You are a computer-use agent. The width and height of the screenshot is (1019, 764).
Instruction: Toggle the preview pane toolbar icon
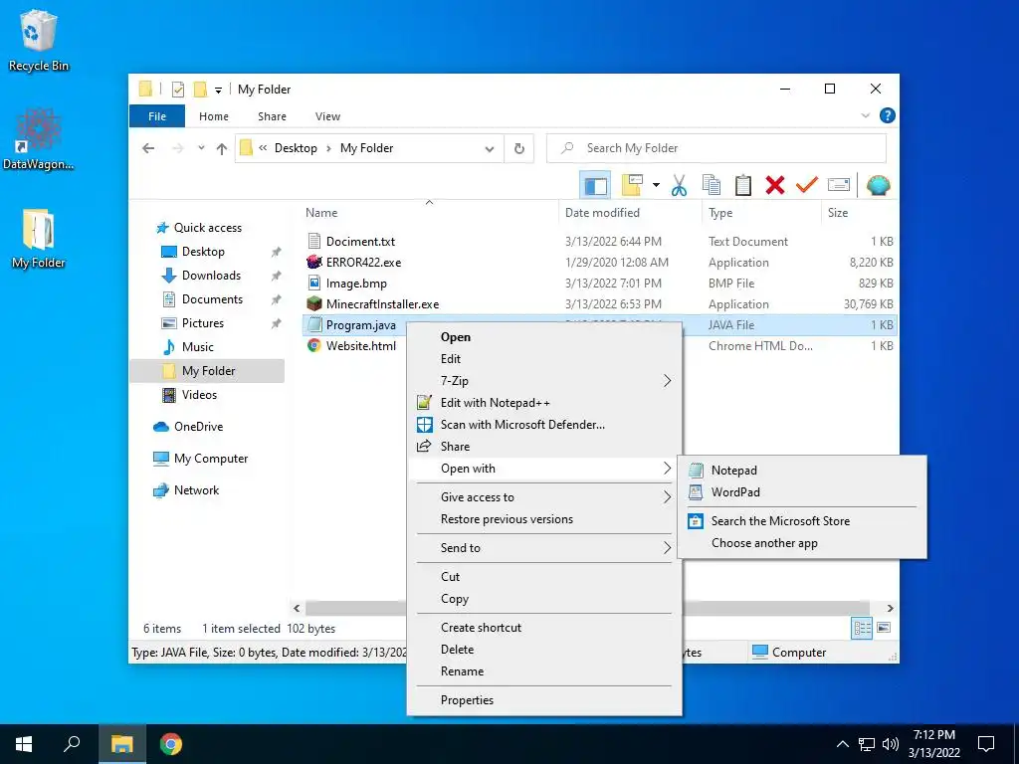595,186
